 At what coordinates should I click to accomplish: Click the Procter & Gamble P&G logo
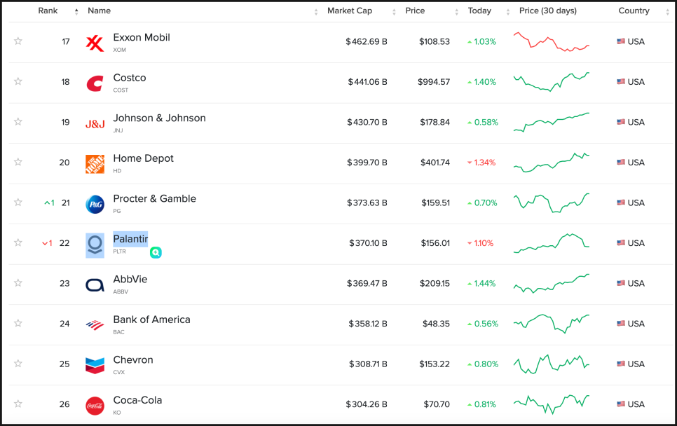tap(95, 204)
